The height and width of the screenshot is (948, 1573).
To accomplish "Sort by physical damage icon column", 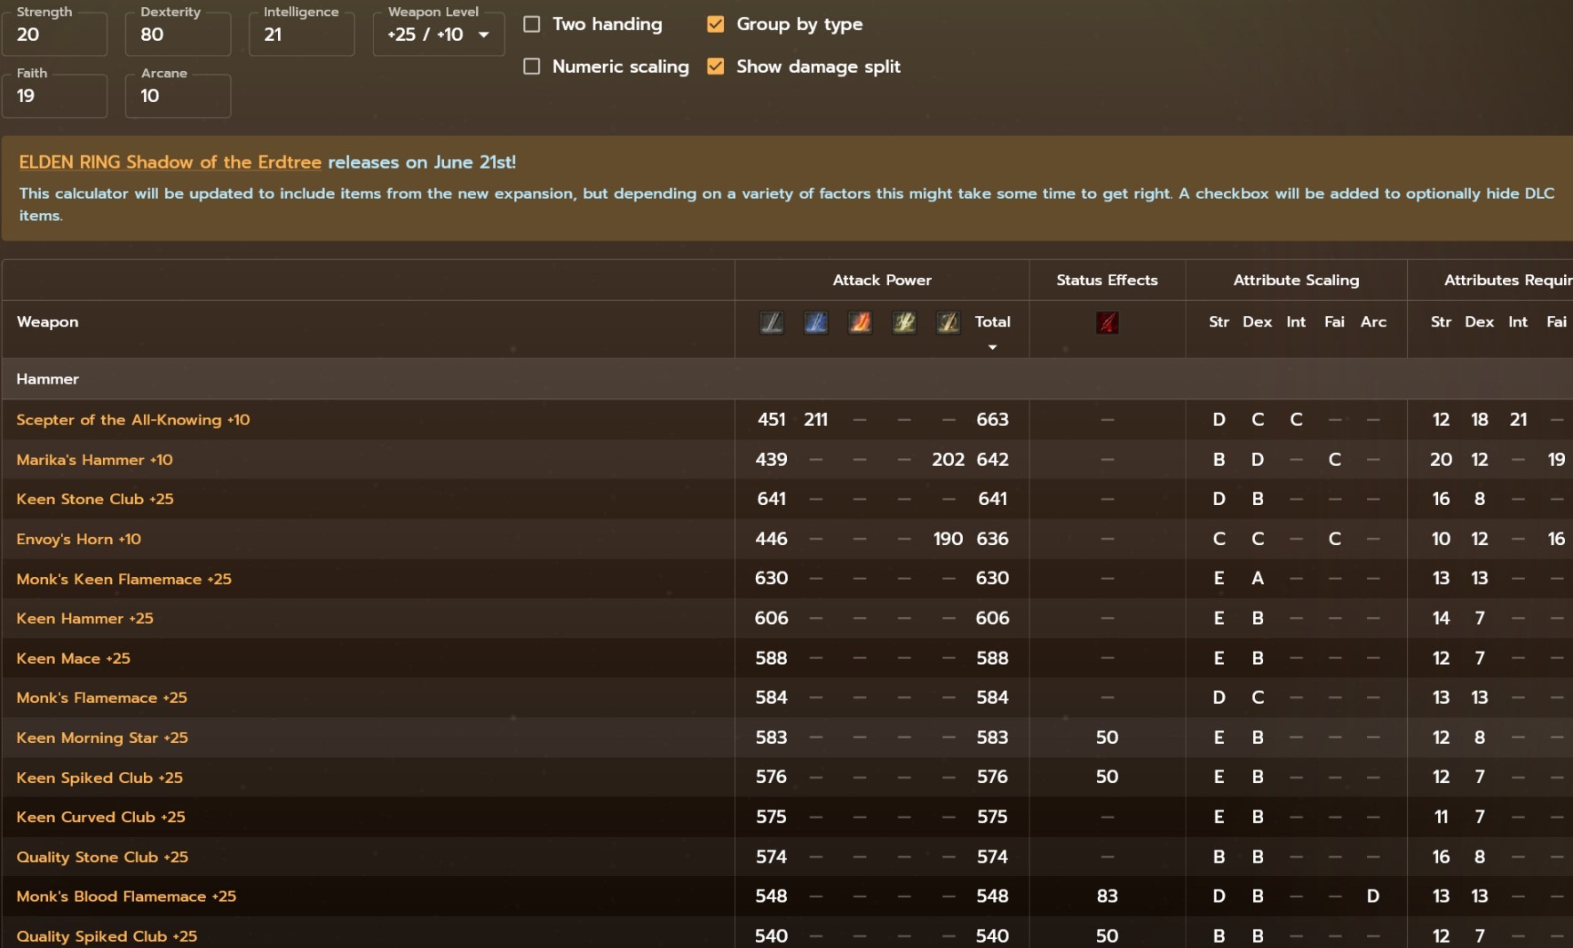I will 771,322.
